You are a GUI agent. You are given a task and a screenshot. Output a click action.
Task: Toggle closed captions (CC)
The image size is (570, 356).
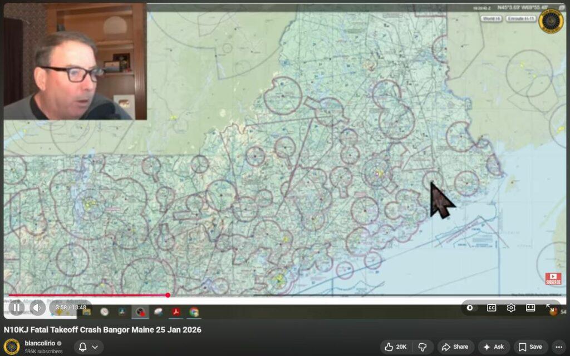click(492, 308)
